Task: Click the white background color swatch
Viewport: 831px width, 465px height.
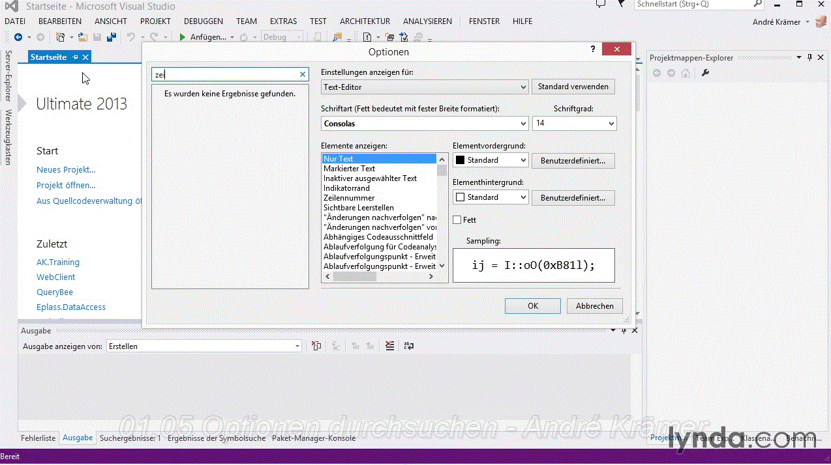Action: pos(460,197)
